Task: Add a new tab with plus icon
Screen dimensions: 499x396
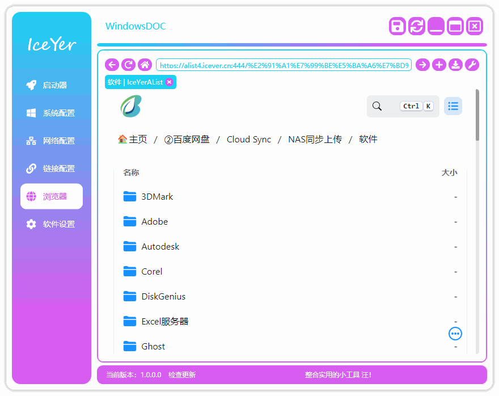Action: click(439, 65)
